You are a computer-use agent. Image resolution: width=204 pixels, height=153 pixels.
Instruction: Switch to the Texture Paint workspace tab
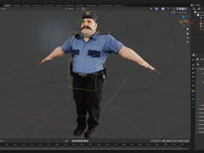click(48, 6)
